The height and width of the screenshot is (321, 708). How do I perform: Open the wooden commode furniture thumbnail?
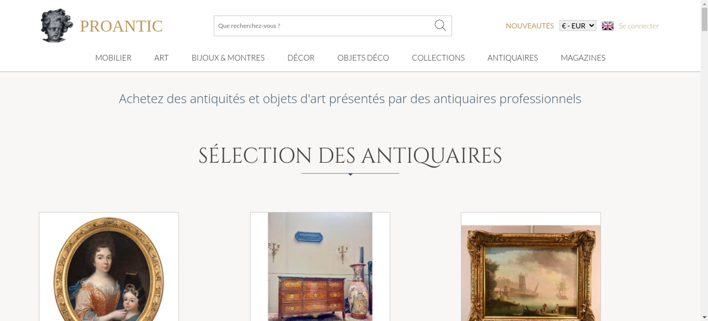[320, 267]
